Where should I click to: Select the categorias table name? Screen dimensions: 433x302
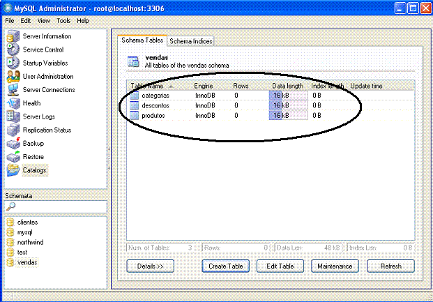155,96
